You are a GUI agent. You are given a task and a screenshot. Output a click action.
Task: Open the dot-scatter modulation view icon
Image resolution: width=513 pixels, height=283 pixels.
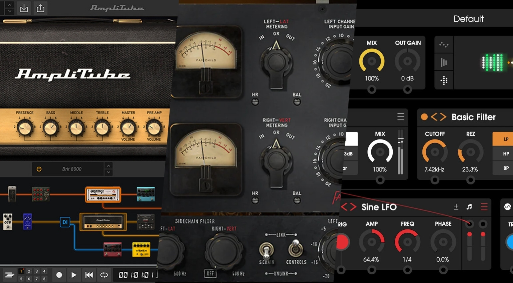pyautogui.click(x=443, y=44)
